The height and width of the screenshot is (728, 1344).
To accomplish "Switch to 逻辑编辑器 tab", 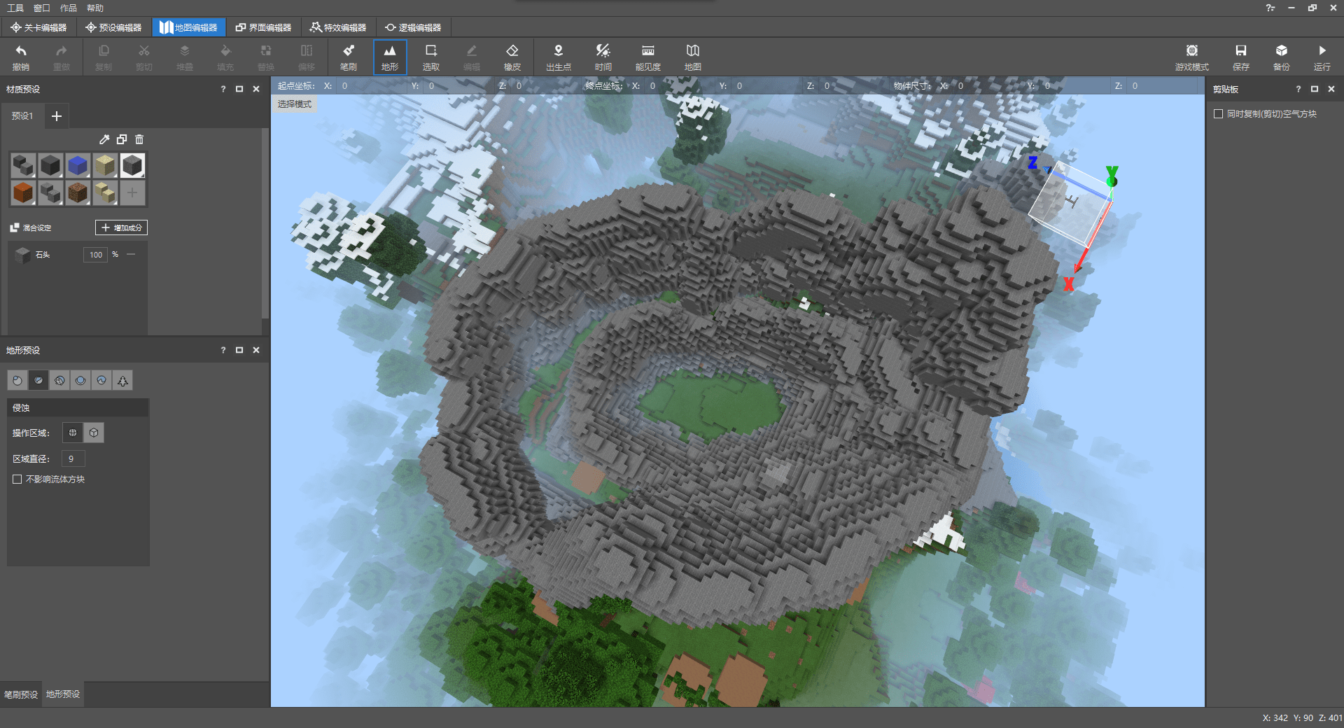I will coord(413,27).
